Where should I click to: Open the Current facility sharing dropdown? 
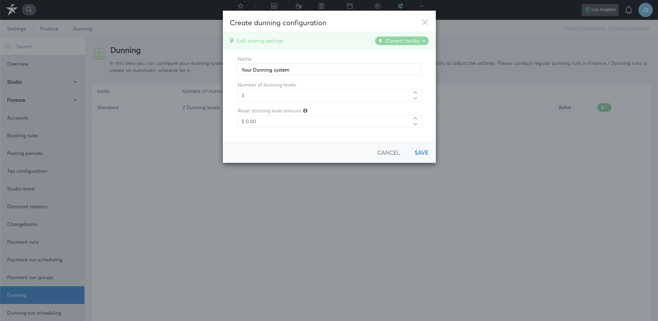(402, 41)
